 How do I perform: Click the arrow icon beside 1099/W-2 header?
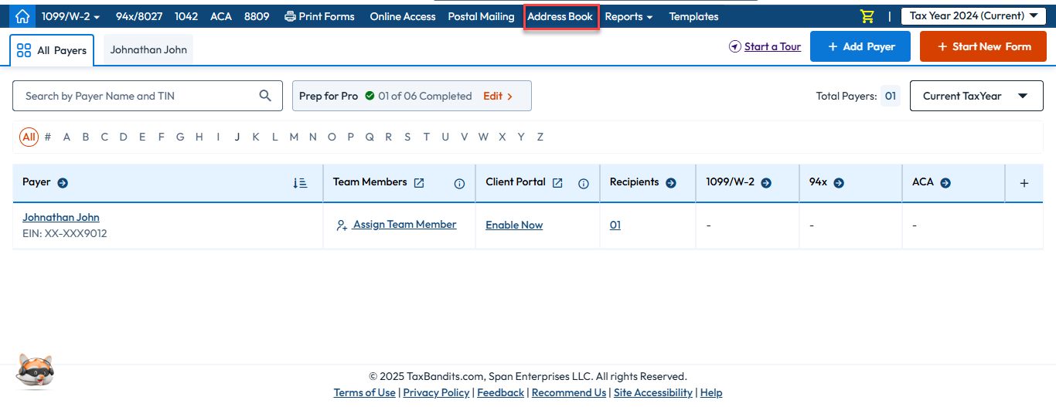coord(766,183)
